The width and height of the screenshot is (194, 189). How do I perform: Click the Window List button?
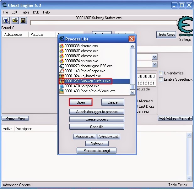point(109,137)
